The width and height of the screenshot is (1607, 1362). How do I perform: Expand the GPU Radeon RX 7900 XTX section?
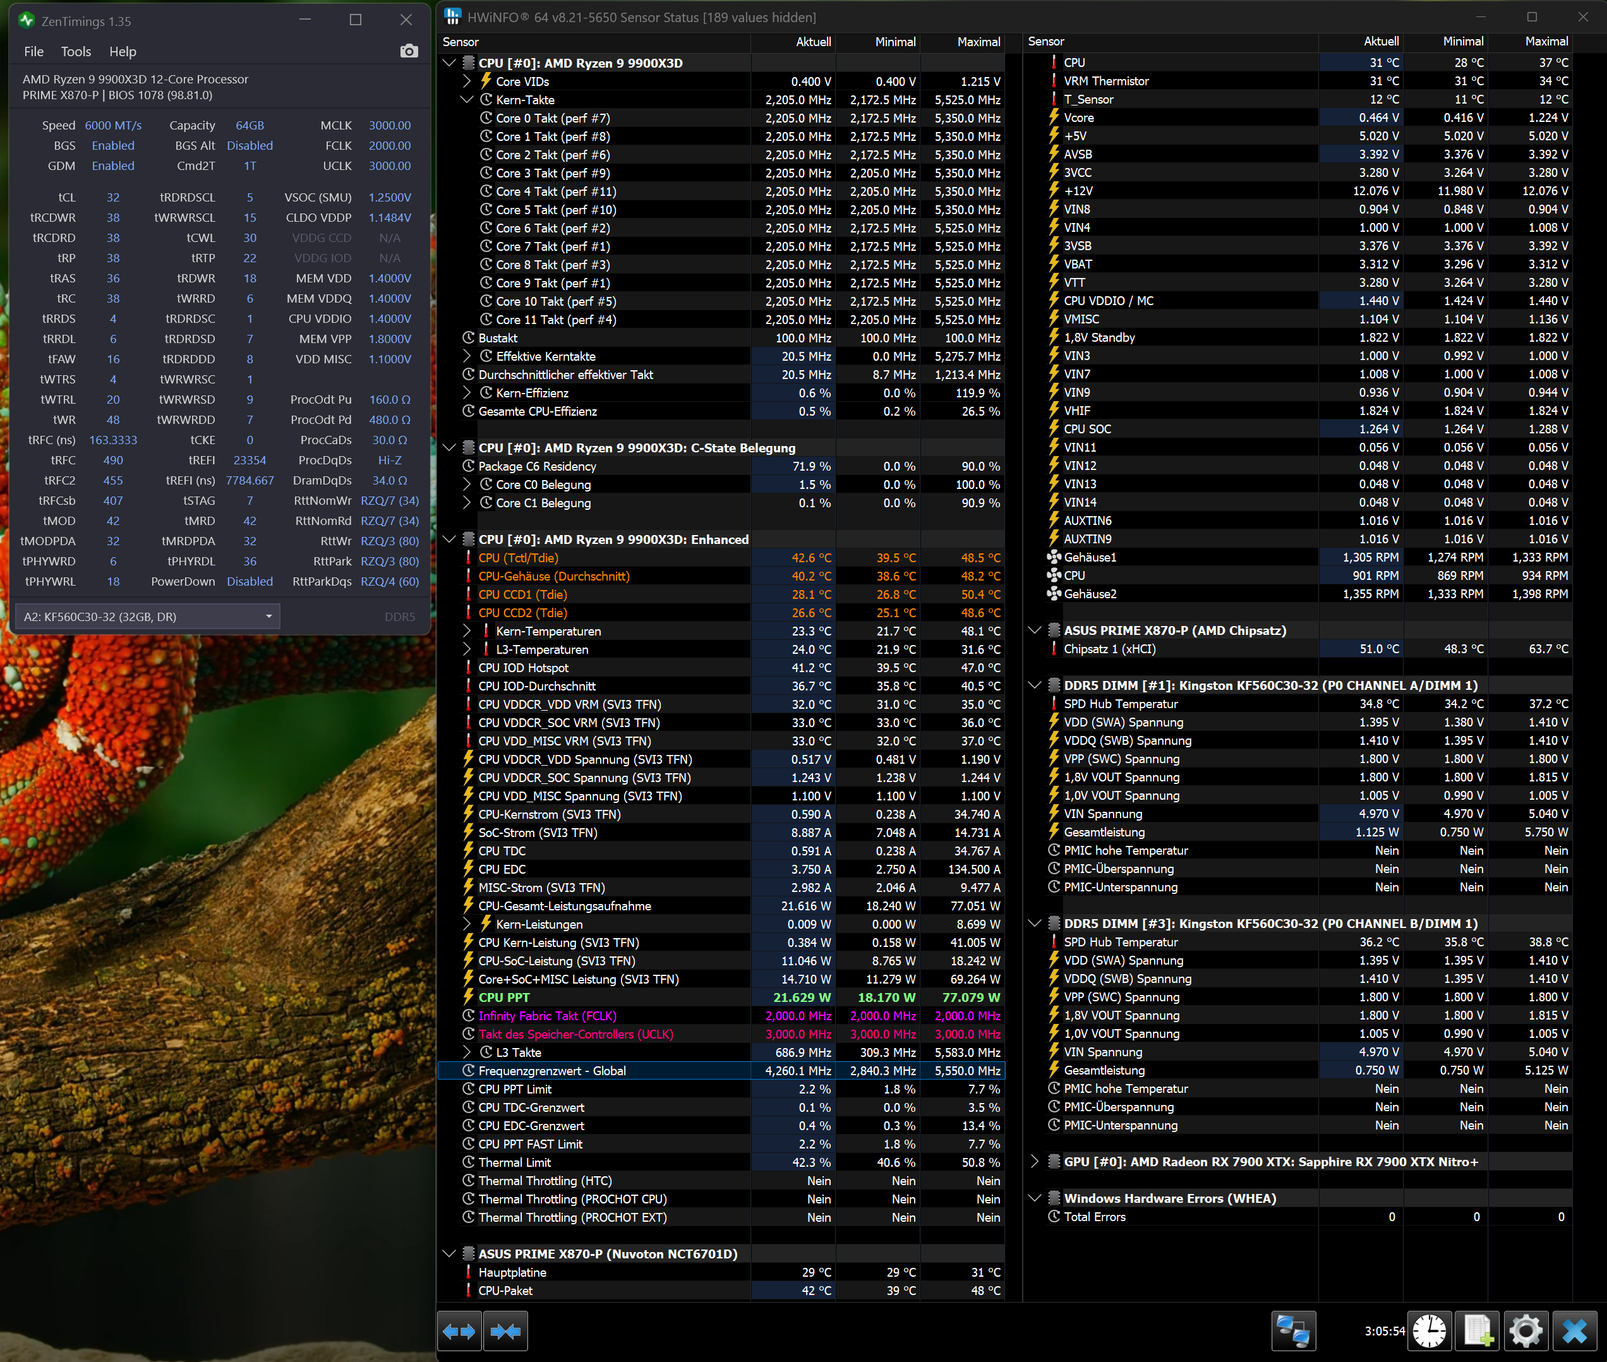point(1035,1161)
